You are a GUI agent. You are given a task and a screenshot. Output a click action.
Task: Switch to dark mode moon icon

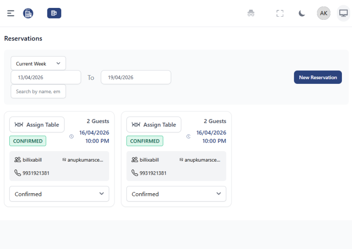[302, 13]
